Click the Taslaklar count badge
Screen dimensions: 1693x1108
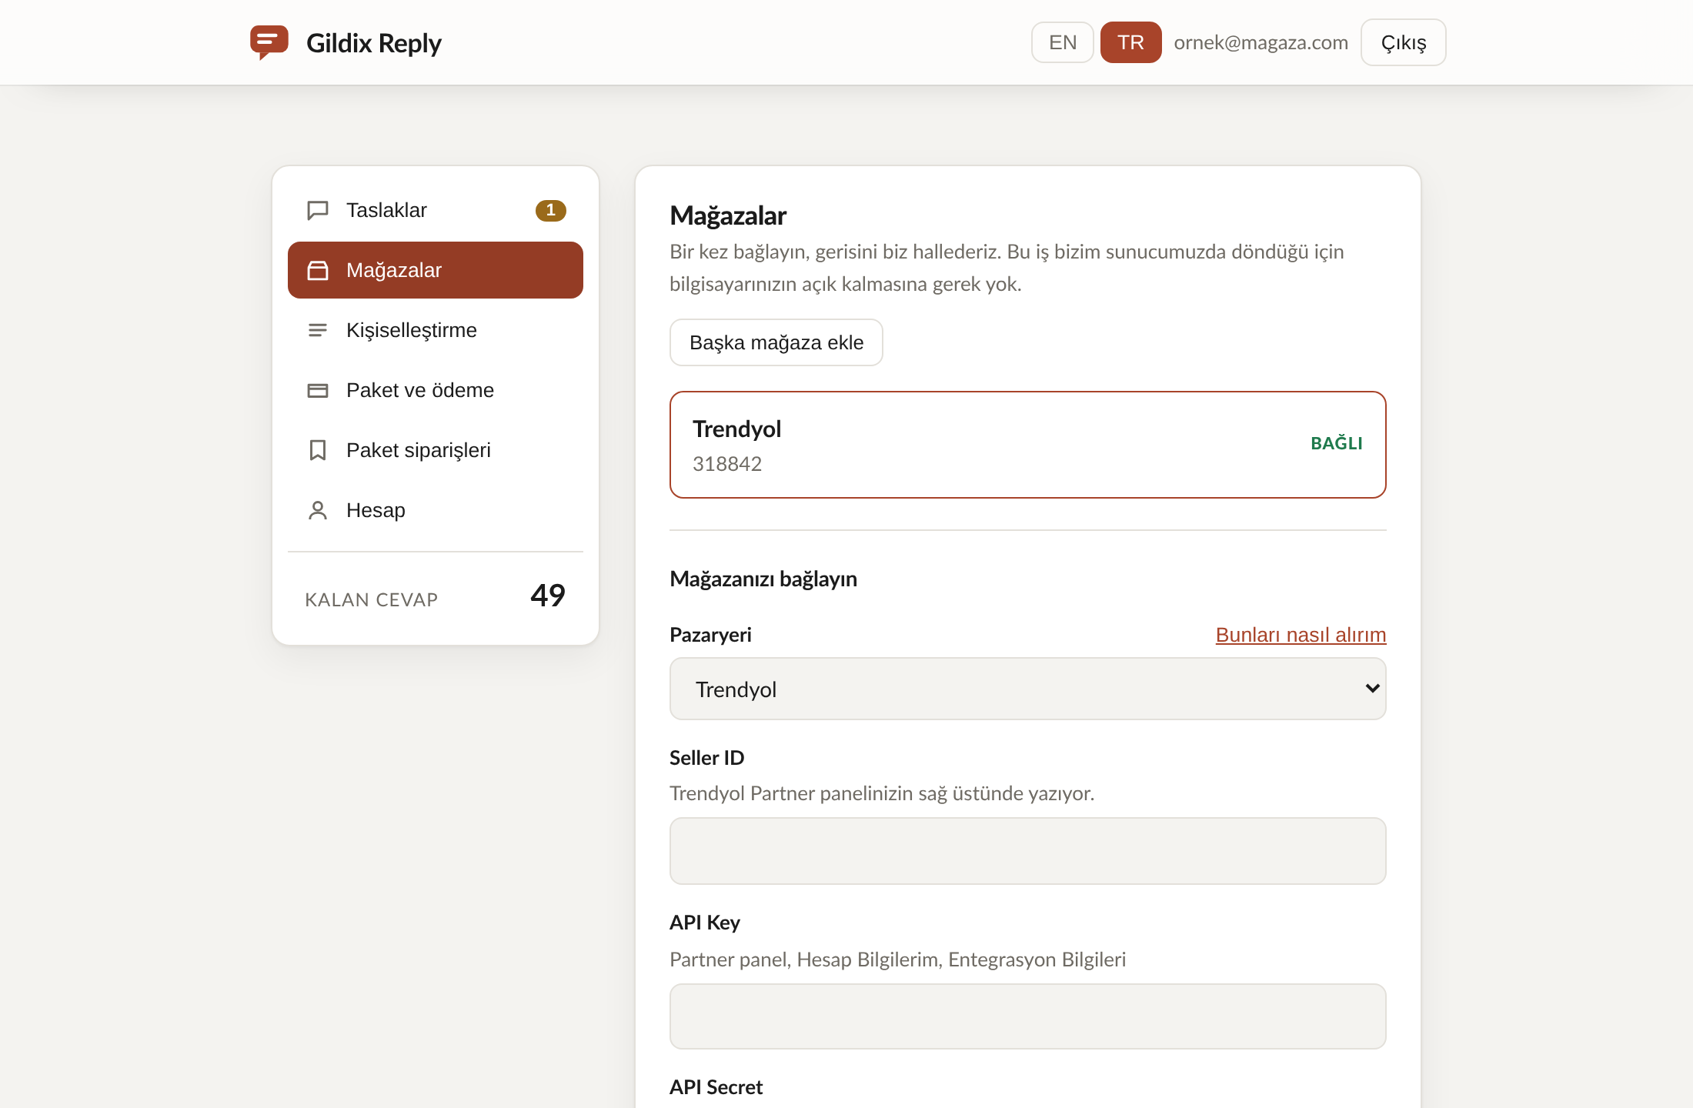click(551, 210)
